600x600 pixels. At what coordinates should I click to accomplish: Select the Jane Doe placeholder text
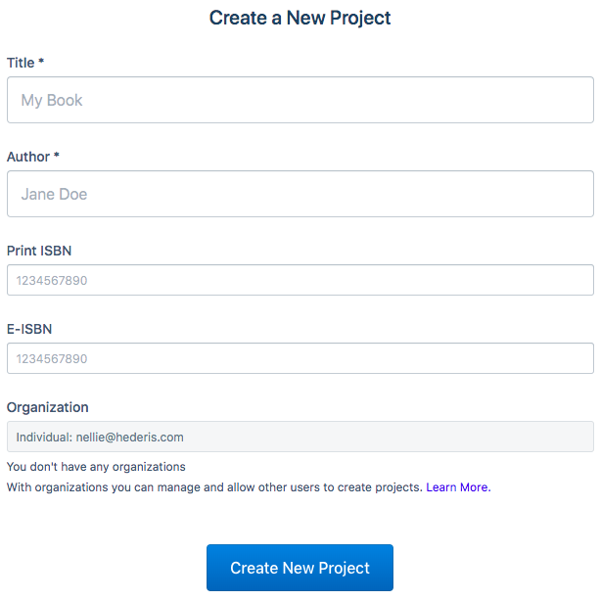click(x=54, y=195)
